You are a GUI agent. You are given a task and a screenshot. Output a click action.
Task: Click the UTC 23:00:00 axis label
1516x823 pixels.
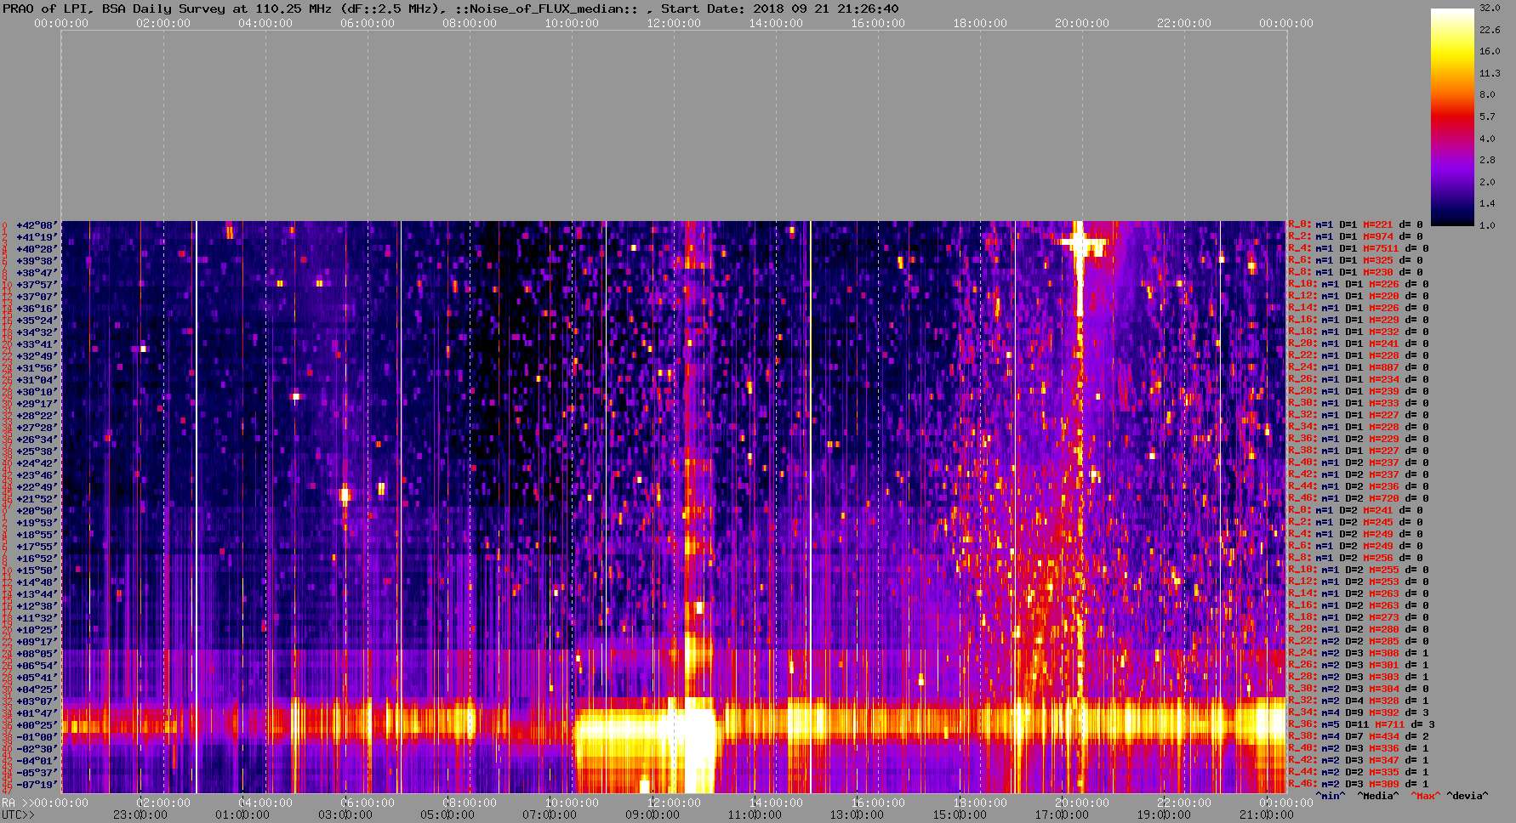[140, 814]
